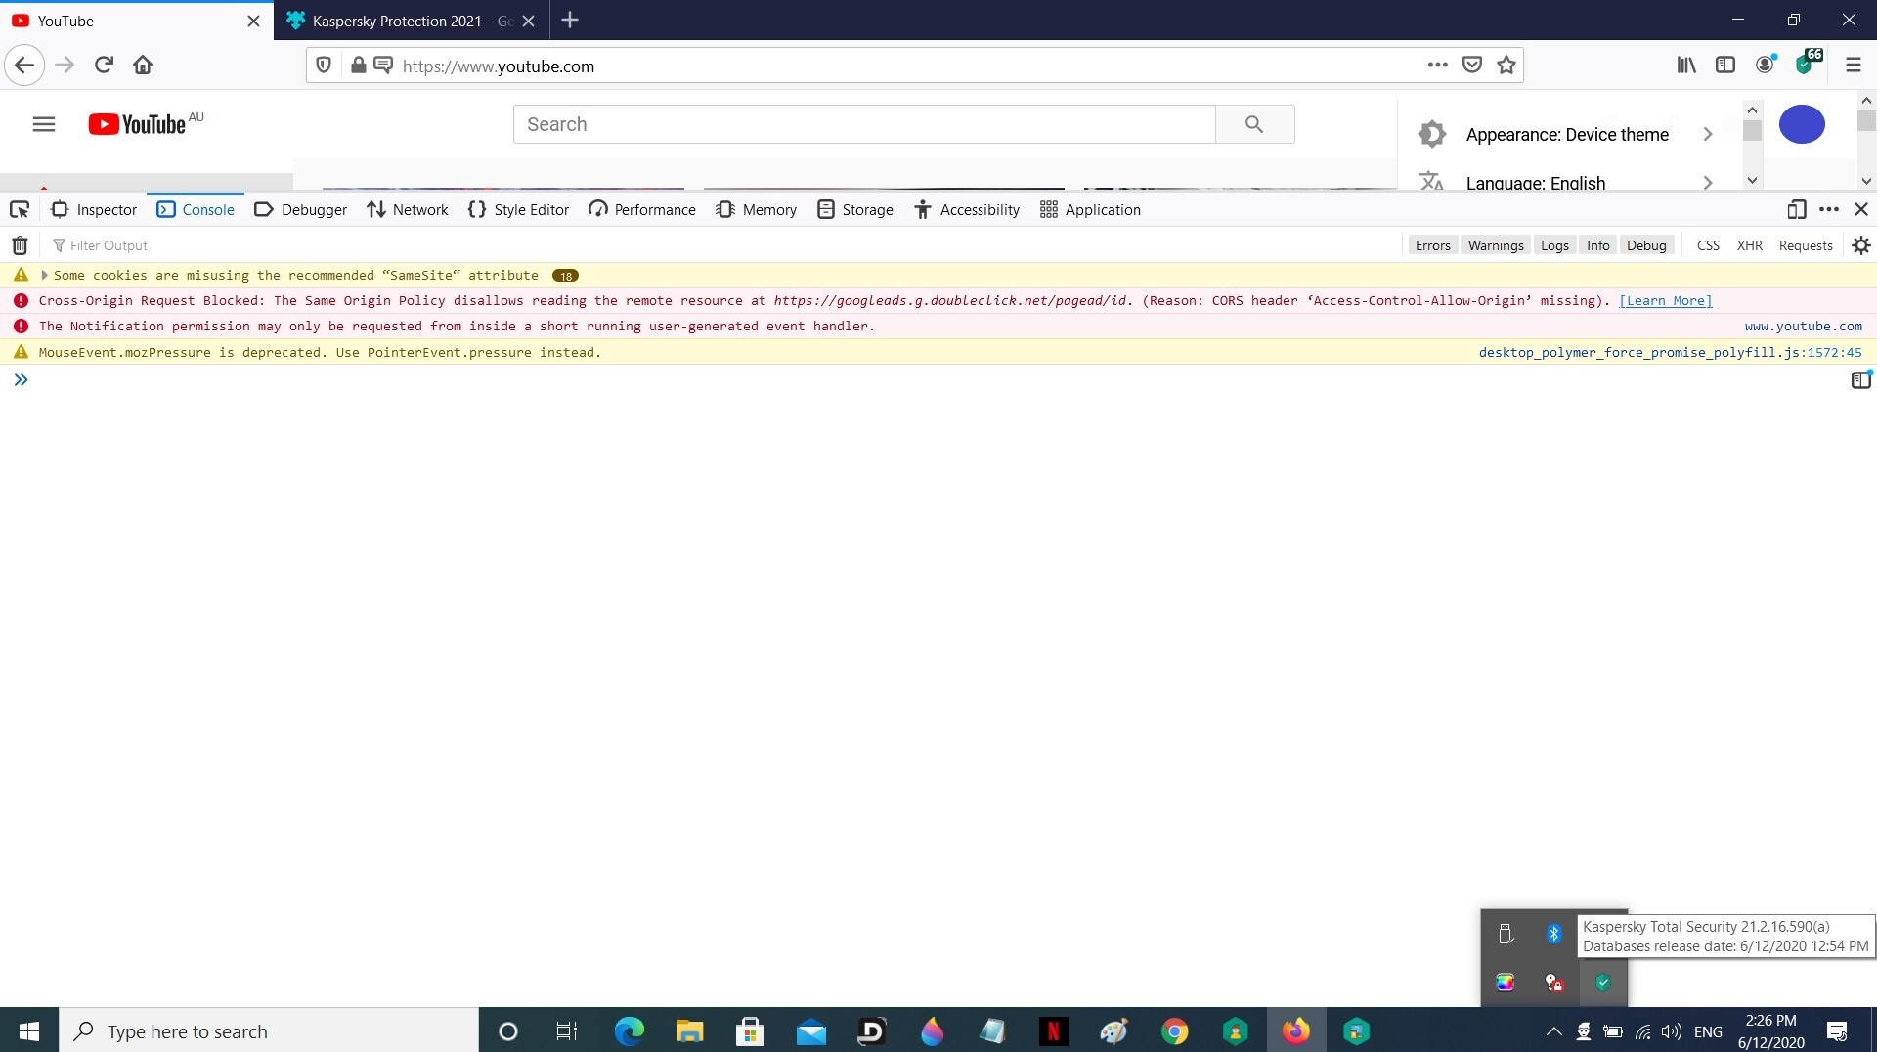Switch to the Debugger tab
The image size is (1877, 1052).
(300, 209)
